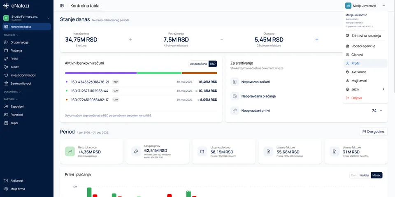
Task: Expand Neopravdani prilivi row chevron next to 74
Action: (x=381, y=111)
